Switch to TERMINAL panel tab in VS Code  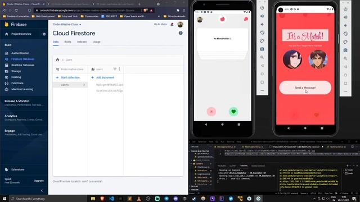click(x=244, y=166)
